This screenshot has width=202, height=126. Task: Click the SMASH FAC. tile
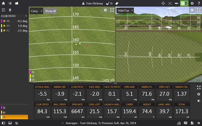click(x=182, y=93)
